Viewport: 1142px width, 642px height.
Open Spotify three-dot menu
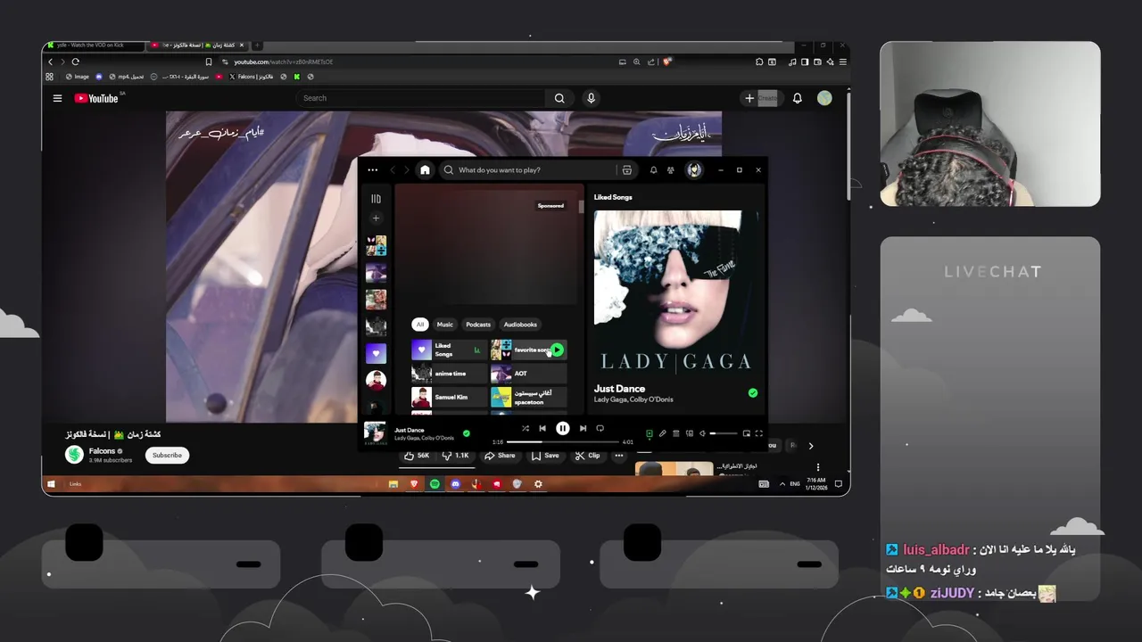pos(372,170)
